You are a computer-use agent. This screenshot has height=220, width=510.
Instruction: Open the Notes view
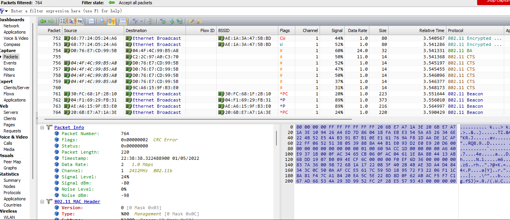coord(9,69)
